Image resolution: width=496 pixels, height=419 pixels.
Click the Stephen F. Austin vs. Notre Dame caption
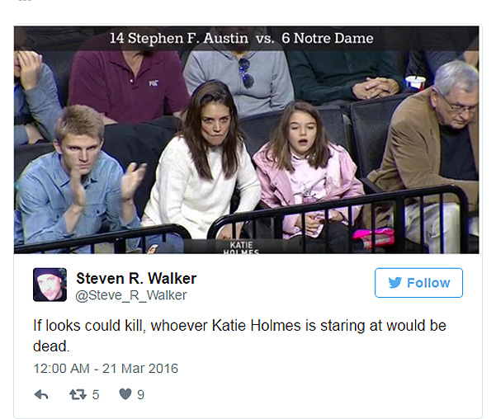click(x=242, y=38)
